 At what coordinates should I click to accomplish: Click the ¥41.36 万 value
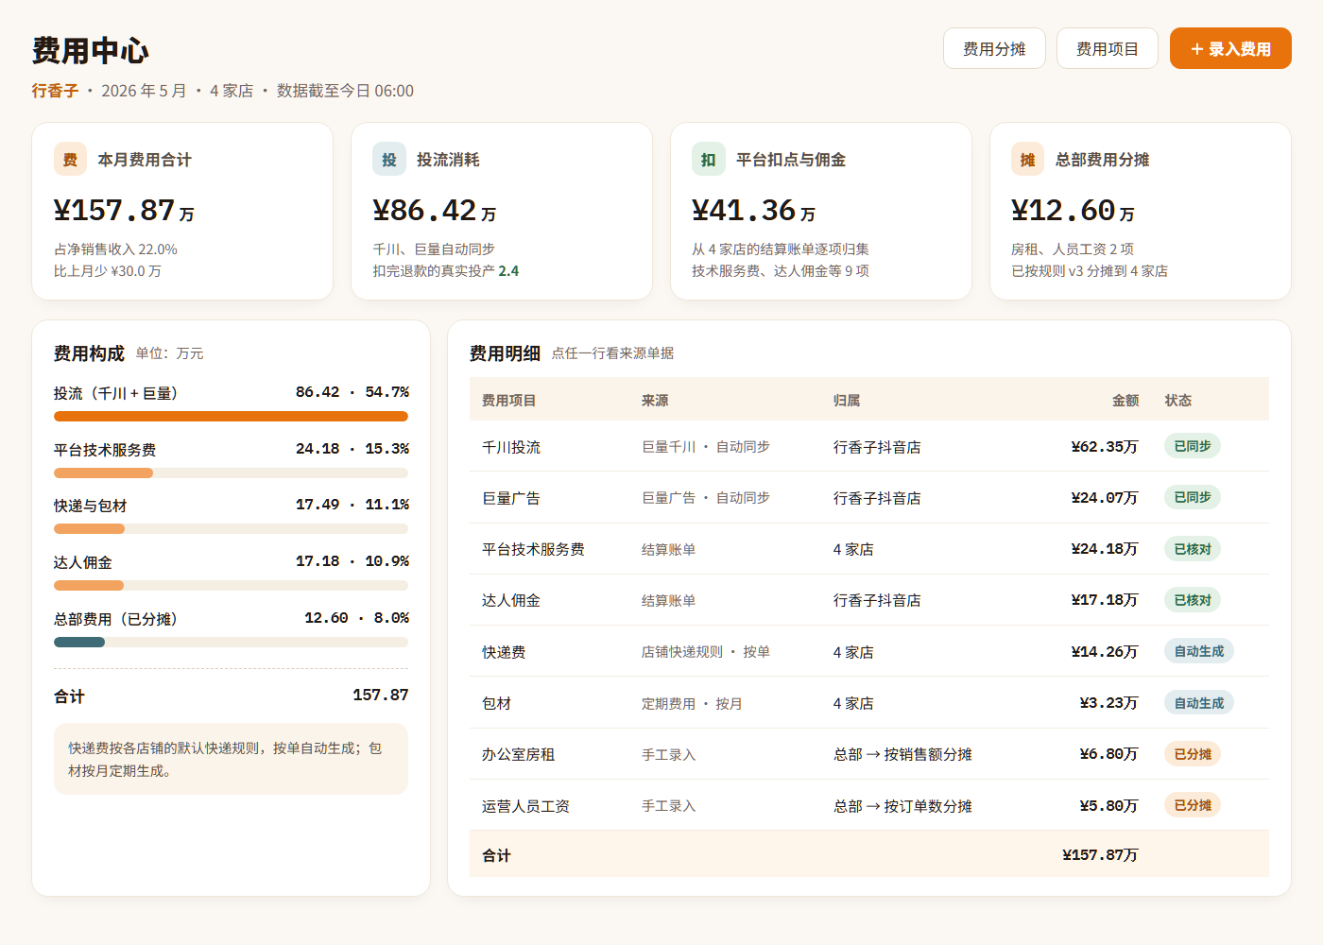pos(754,211)
